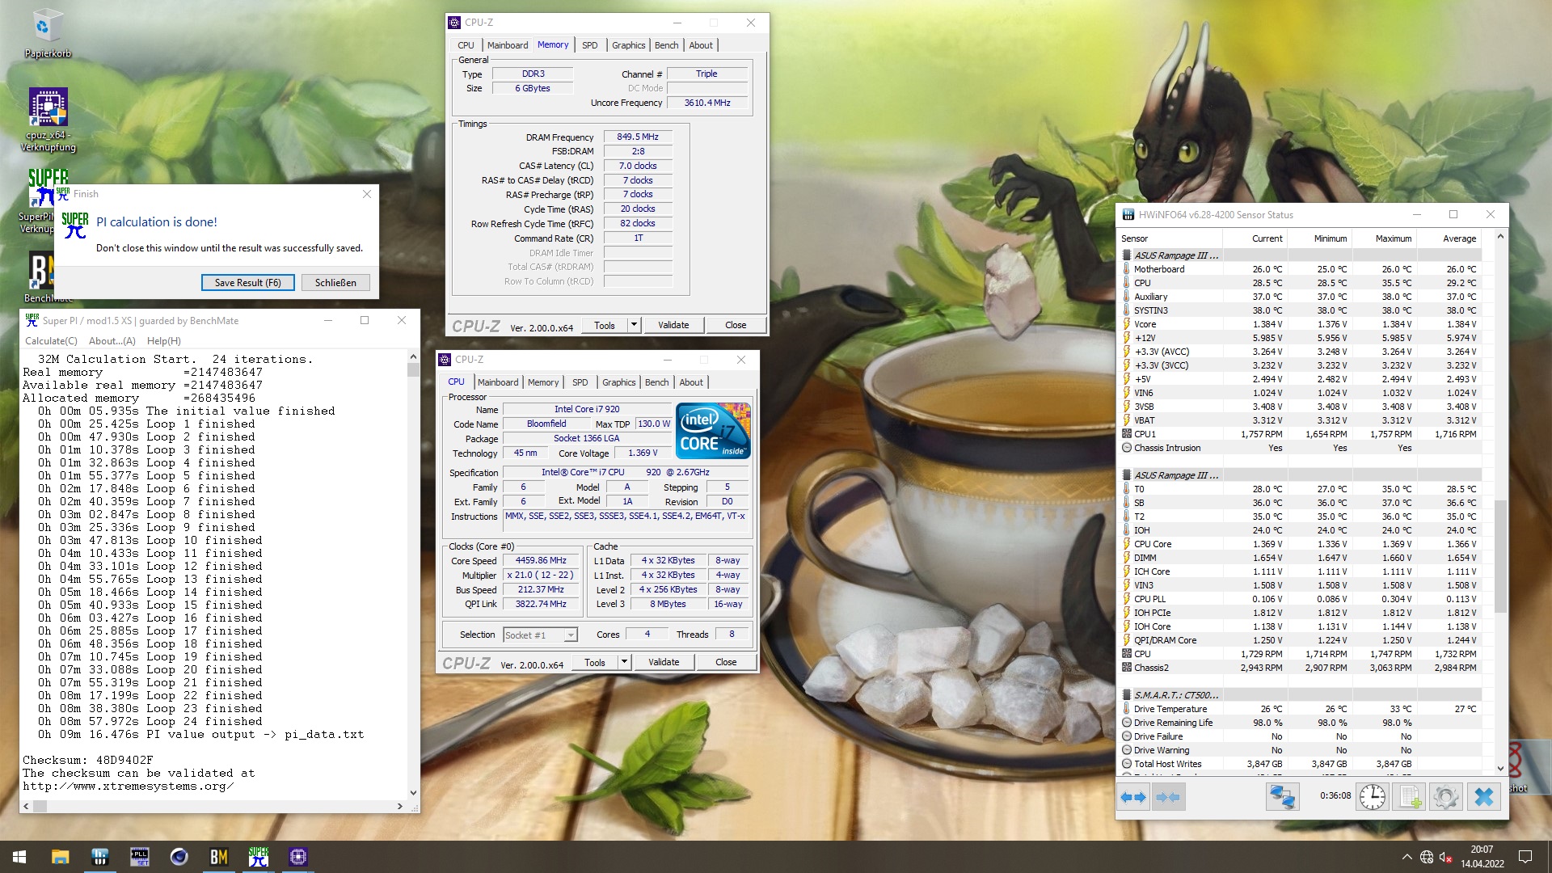Click Cinema 4D sphere taskbar icon

click(179, 857)
